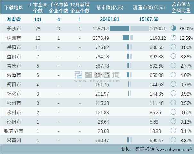Open the 制图：智研咨询 source credit link

coord(156,149)
